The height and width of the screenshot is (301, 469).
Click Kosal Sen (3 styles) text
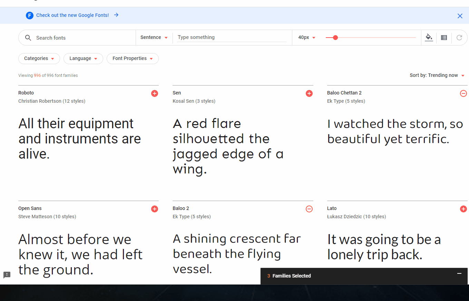(194, 101)
